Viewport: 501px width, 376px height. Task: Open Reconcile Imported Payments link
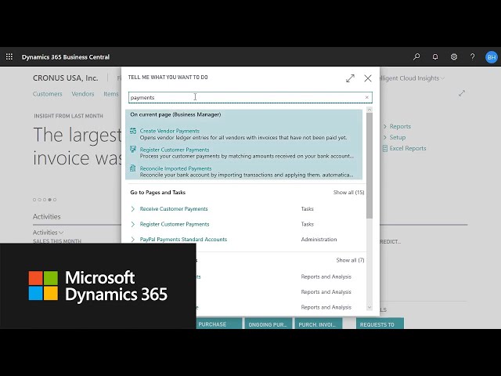(x=175, y=168)
